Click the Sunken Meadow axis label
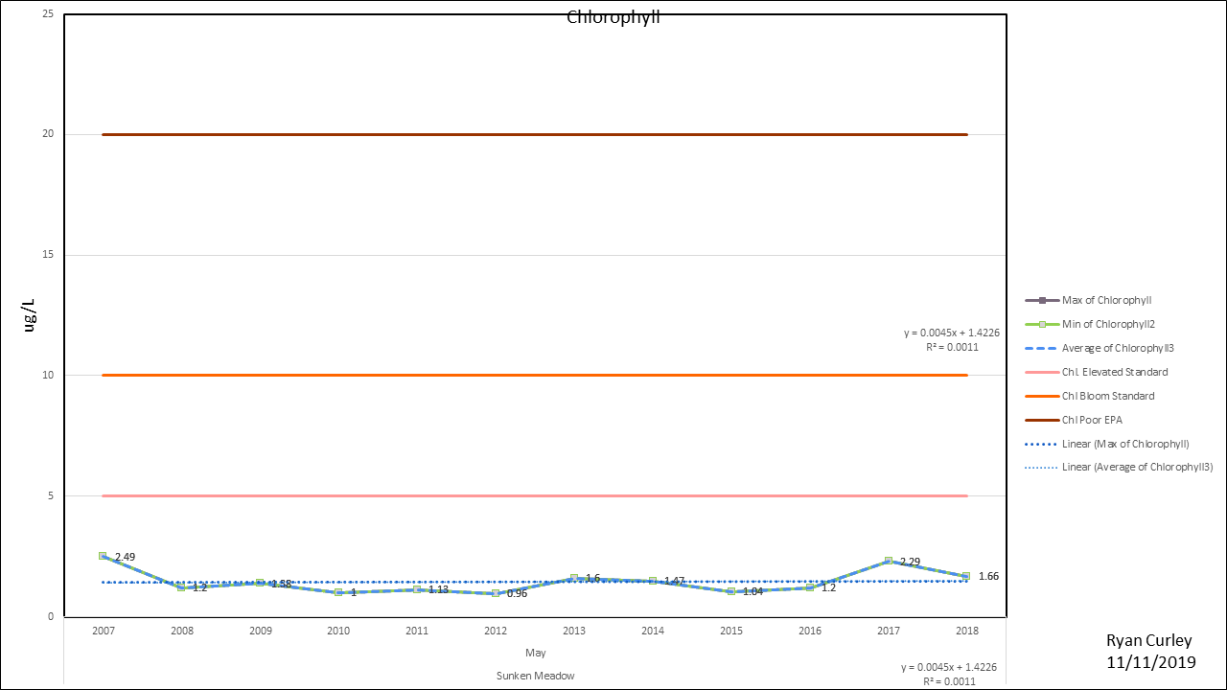 (x=535, y=676)
